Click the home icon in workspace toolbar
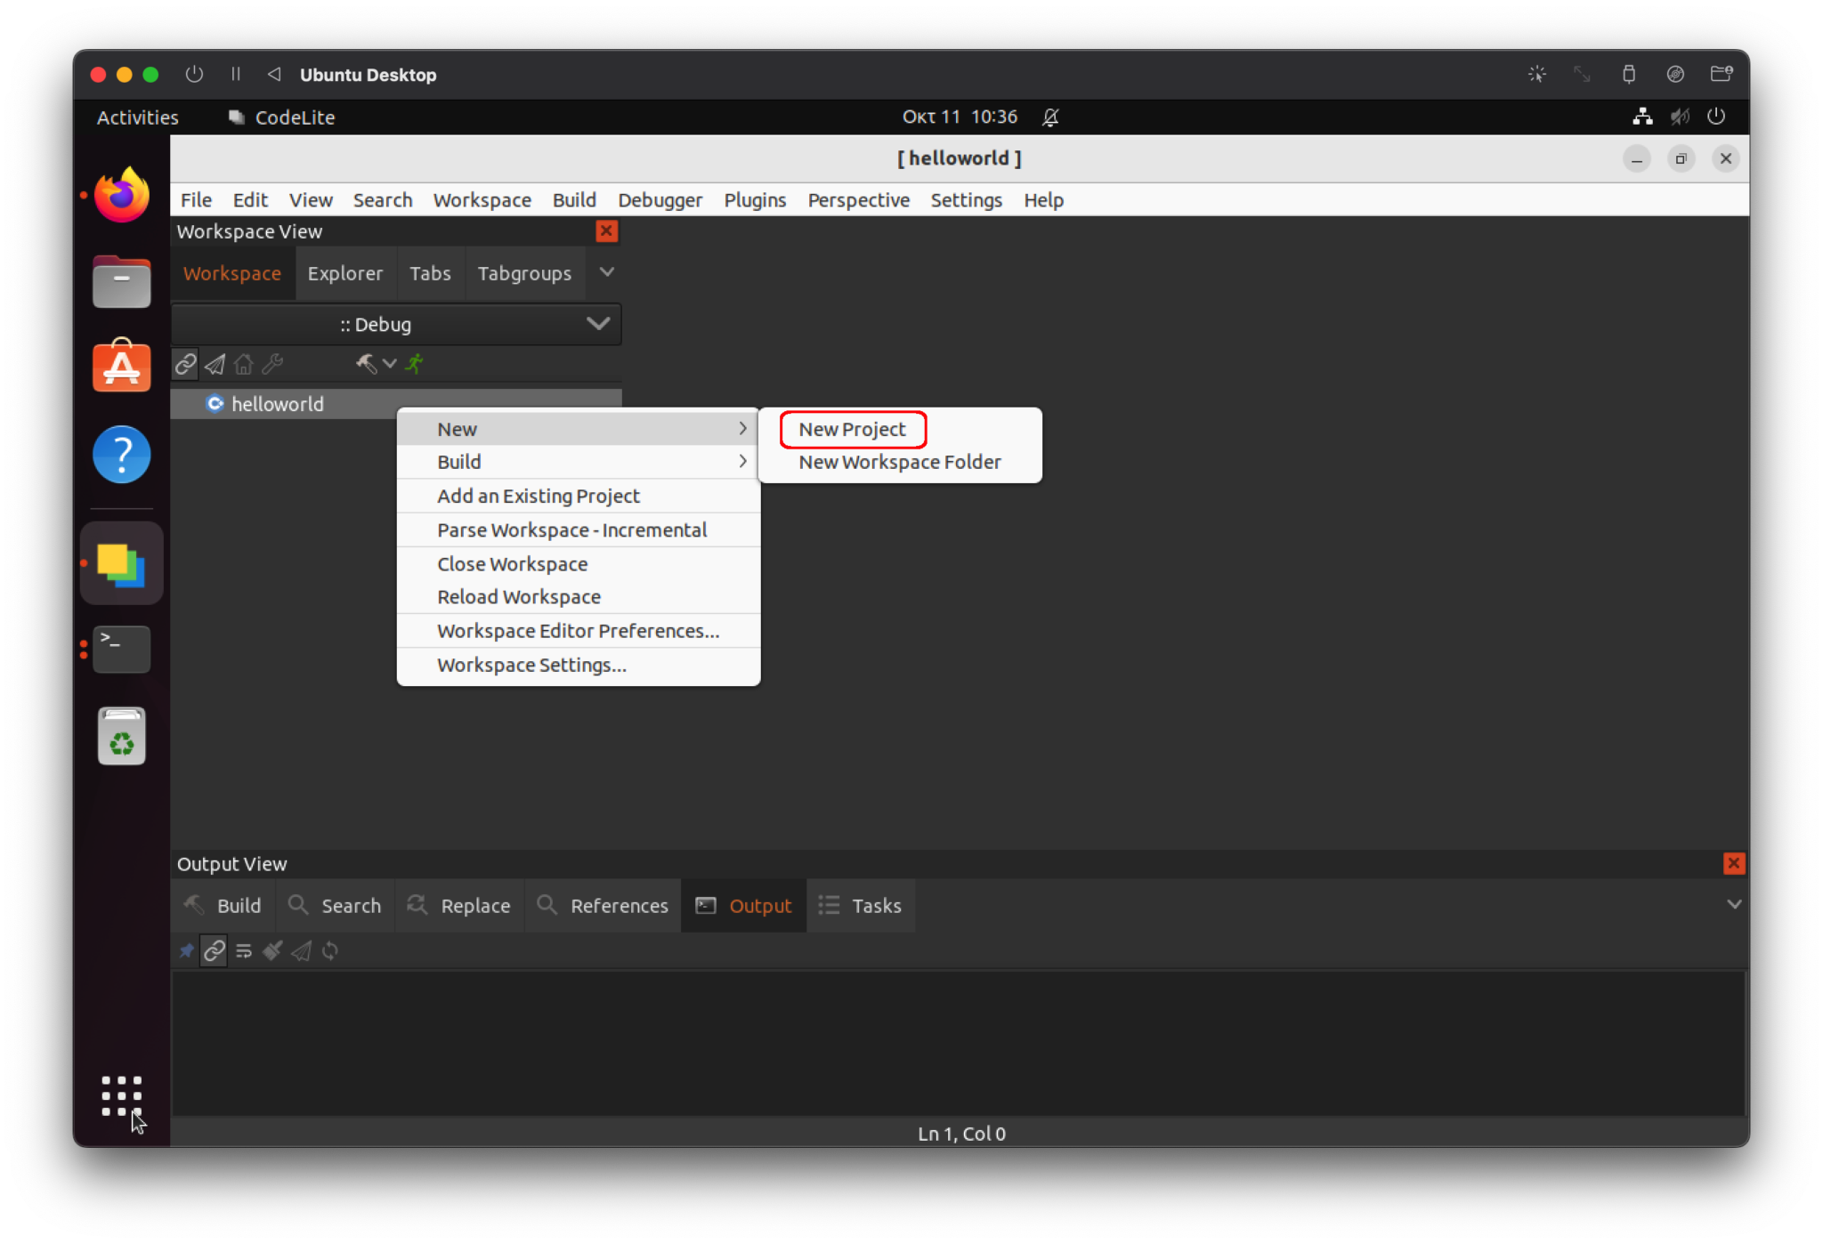The height and width of the screenshot is (1244, 1823). 243,364
